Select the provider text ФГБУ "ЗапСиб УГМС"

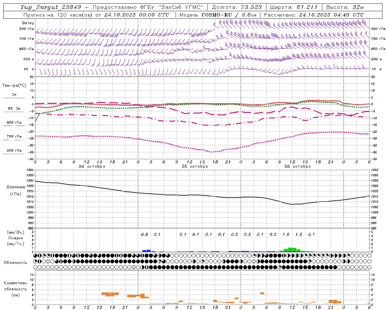point(172,8)
